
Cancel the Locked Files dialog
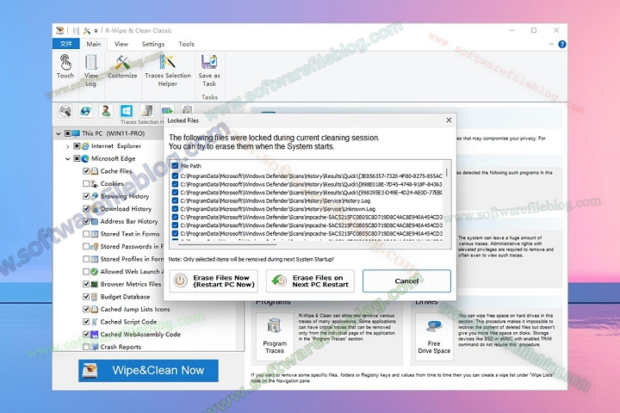pos(406,281)
